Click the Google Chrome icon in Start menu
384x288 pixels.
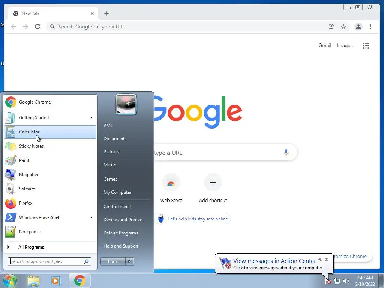(x=11, y=102)
